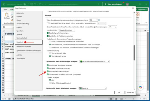
Task: Uncheck Blattregisterkarten anzeigen
Action: pos(48,71)
